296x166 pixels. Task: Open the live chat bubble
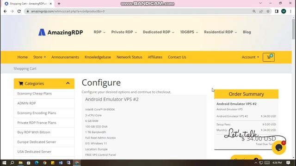(279, 148)
